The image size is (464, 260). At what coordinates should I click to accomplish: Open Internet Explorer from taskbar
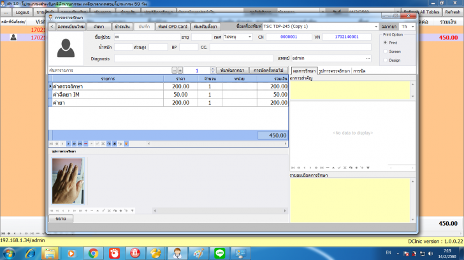[30, 253]
